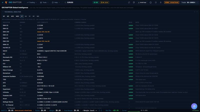The image size is (200, 112).
Task: Click the ADX indicator name
Action: [4, 86]
